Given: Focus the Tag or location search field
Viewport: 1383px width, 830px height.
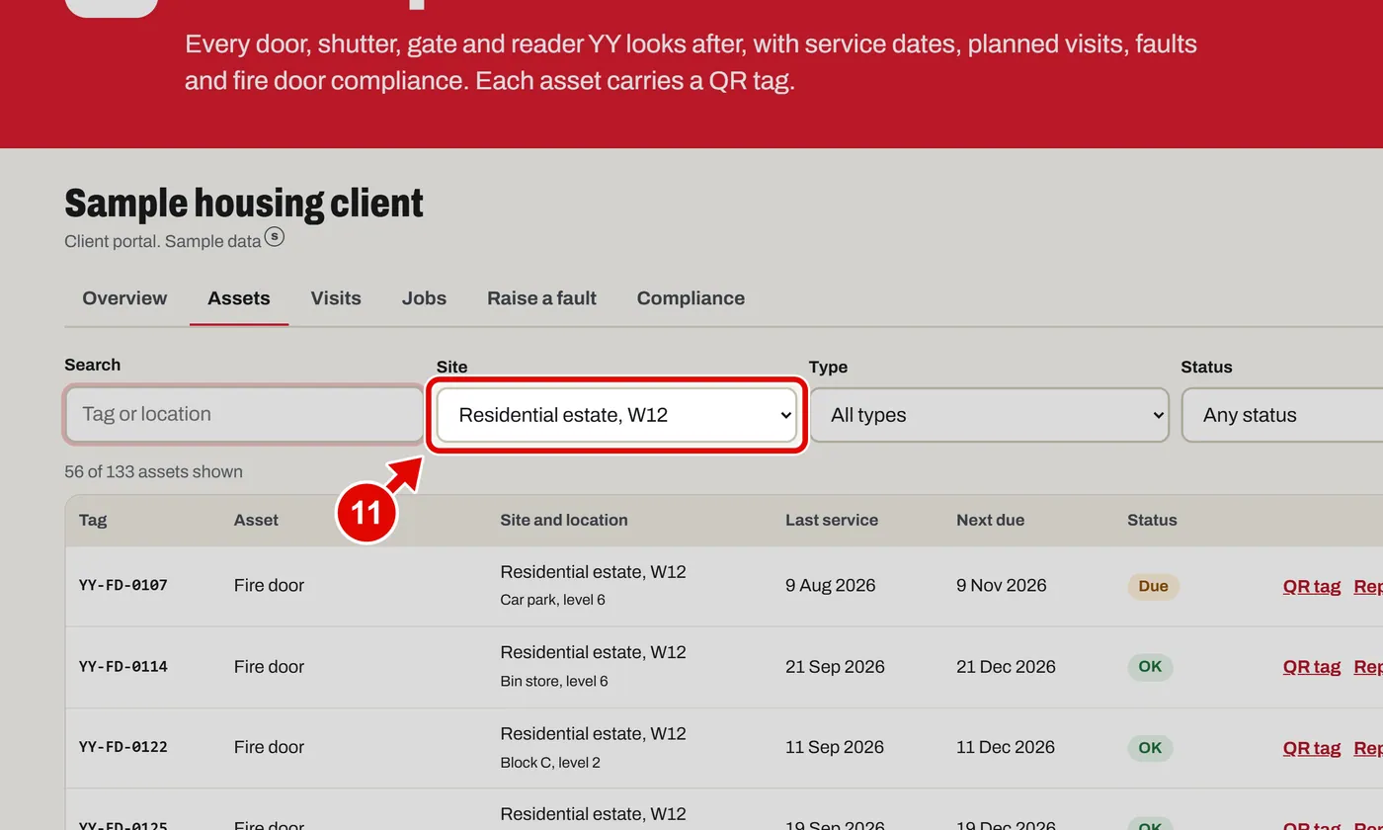Looking at the screenshot, I should coord(244,414).
